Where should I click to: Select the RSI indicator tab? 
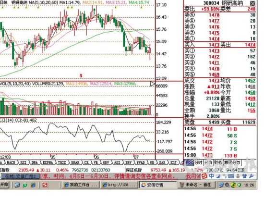pyautogui.click(x=23, y=162)
